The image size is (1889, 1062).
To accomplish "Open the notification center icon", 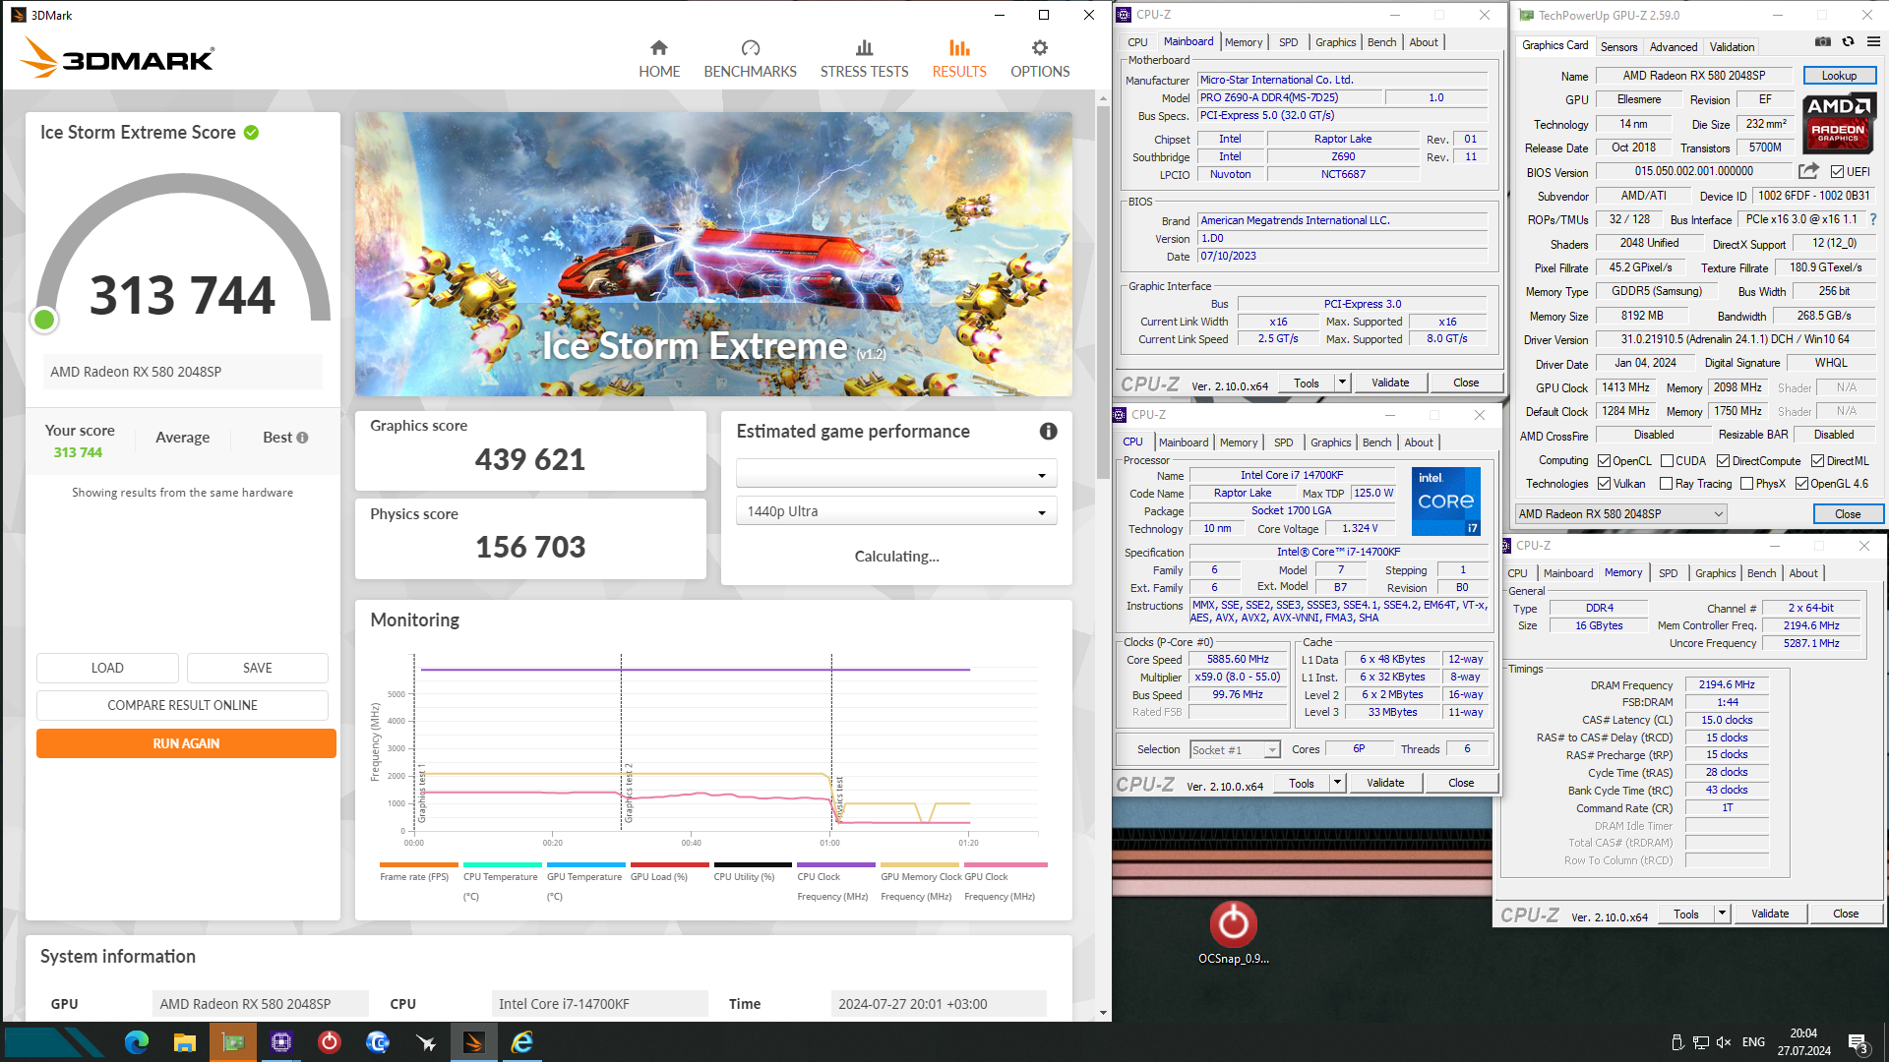I will [x=1859, y=1042].
